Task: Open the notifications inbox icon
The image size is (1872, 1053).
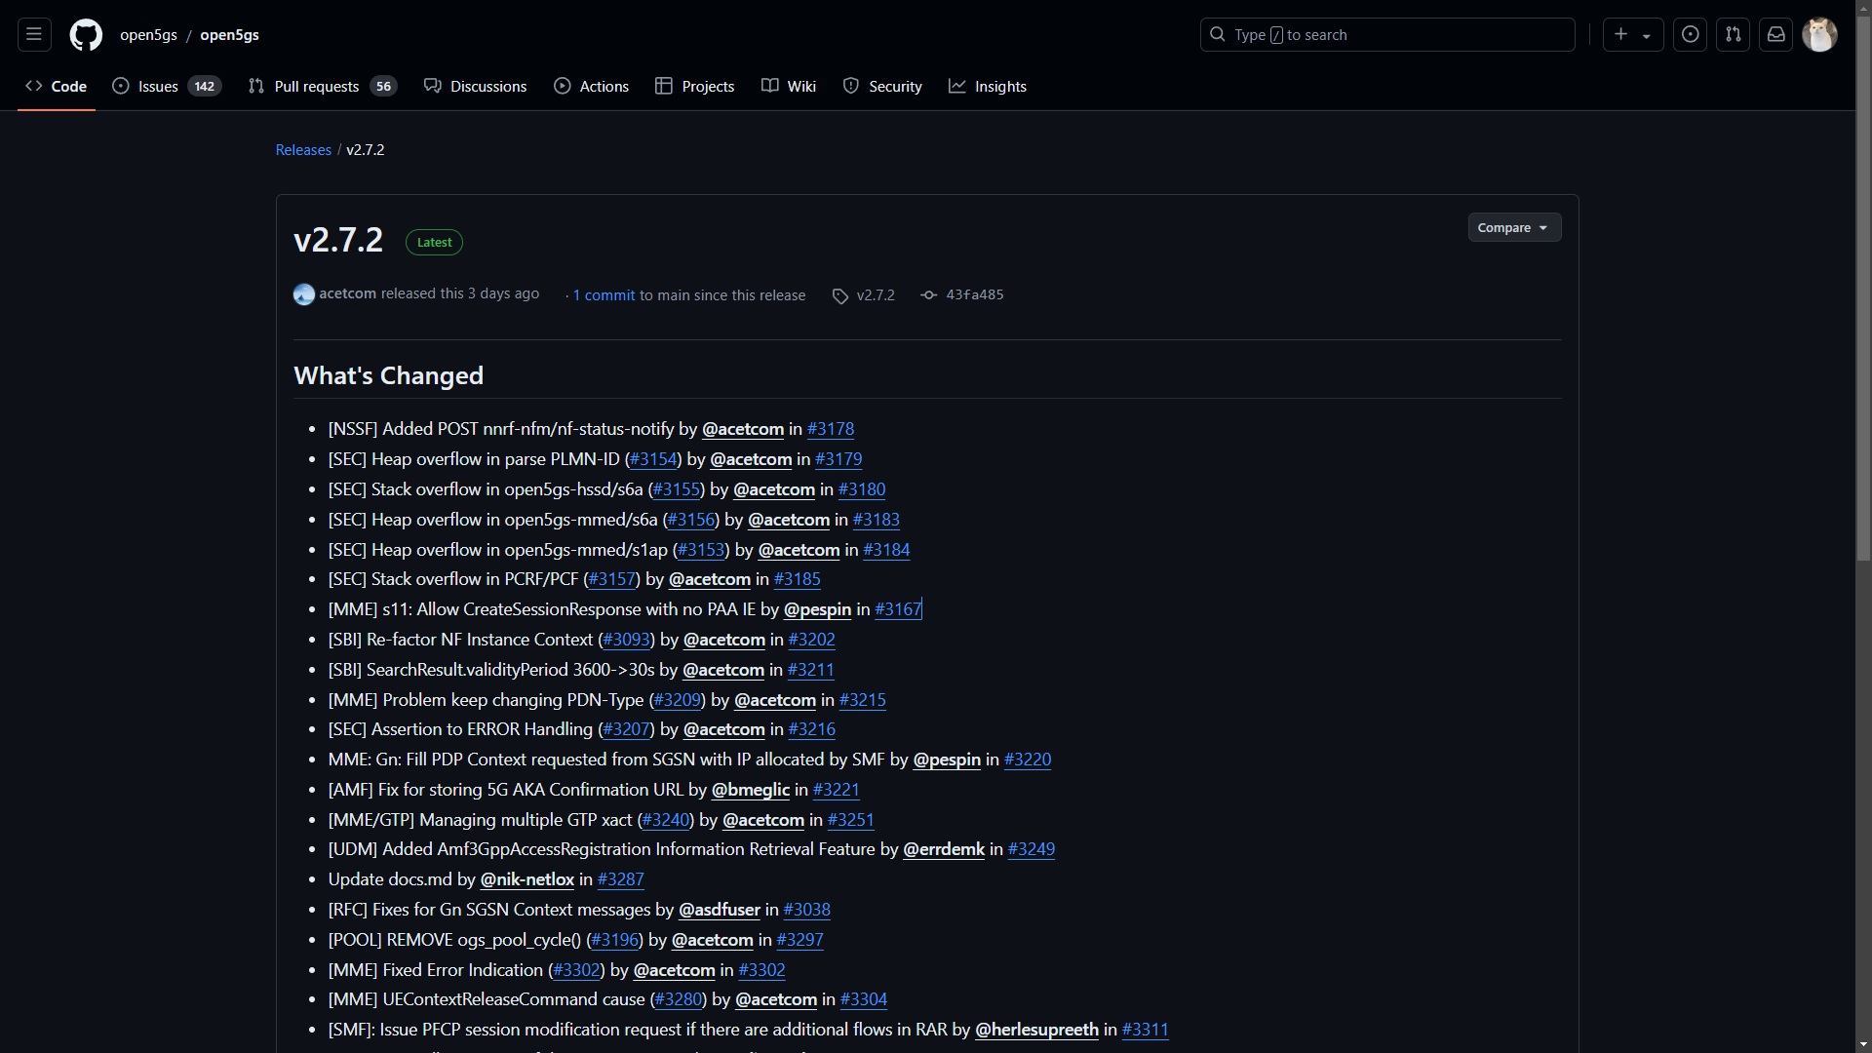Action: tap(1776, 35)
